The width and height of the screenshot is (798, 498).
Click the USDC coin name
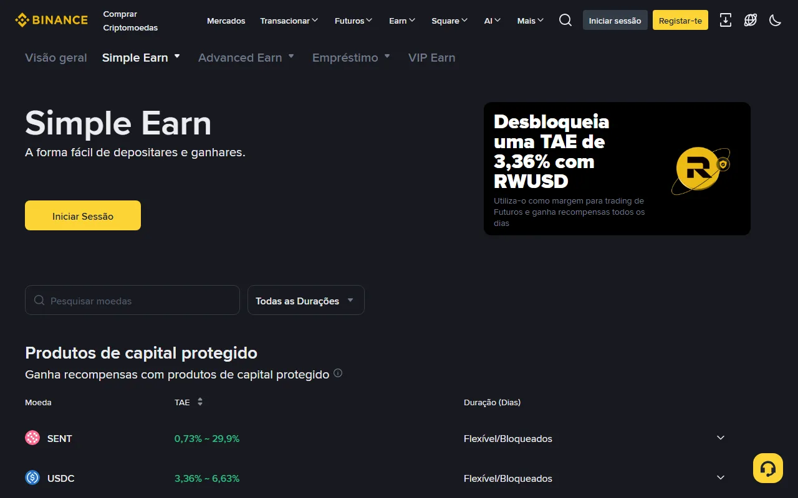coord(61,478)
